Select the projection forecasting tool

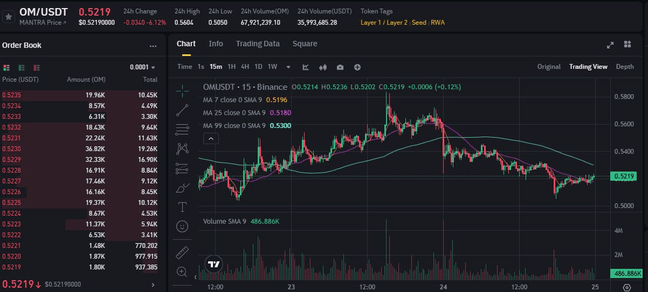182,168
